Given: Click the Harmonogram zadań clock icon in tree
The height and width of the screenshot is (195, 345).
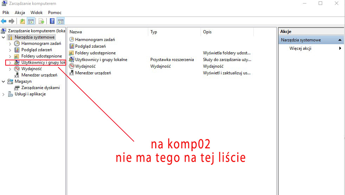Looking at the screenshot, I should pyautogui.click(x=17, y=43).
